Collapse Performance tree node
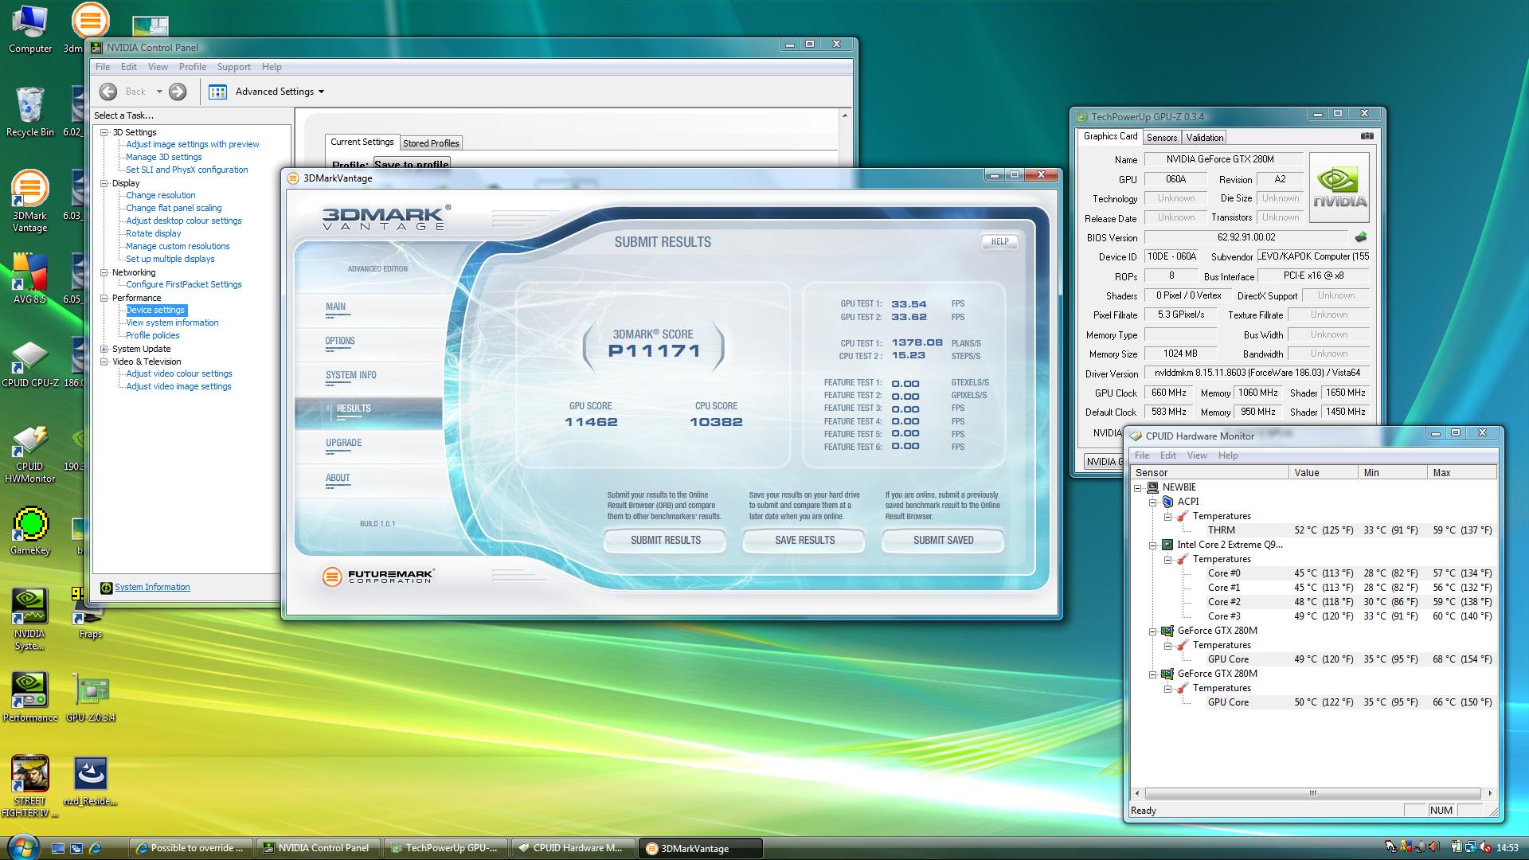1529x860 pixels. [104, 298]
